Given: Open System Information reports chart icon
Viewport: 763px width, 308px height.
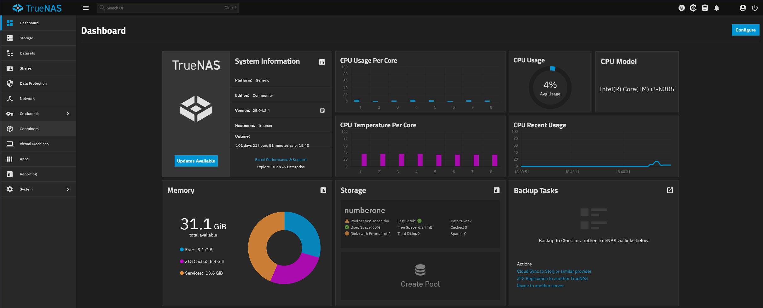Looking at the screenshot, I should 322,62.
